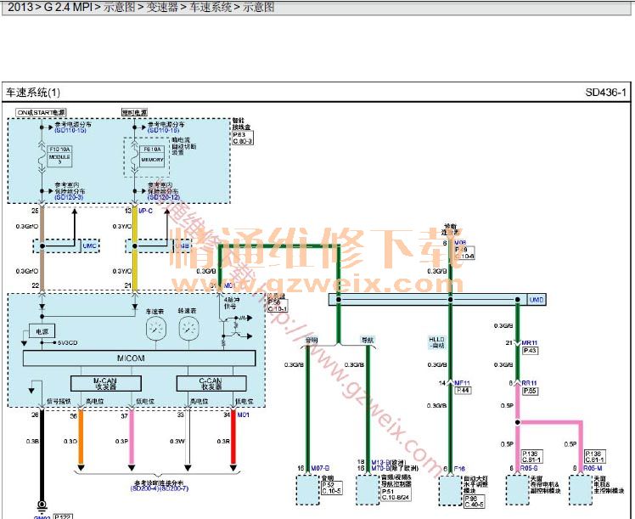
Task: Open the SD200-4 SD200-7 data link reference
Action: (160, 488)
